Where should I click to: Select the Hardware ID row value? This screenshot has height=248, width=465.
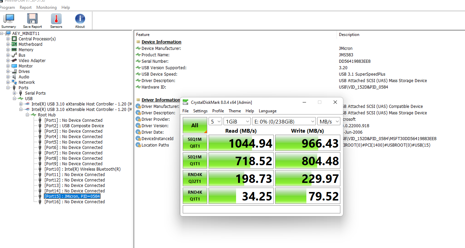363,87
